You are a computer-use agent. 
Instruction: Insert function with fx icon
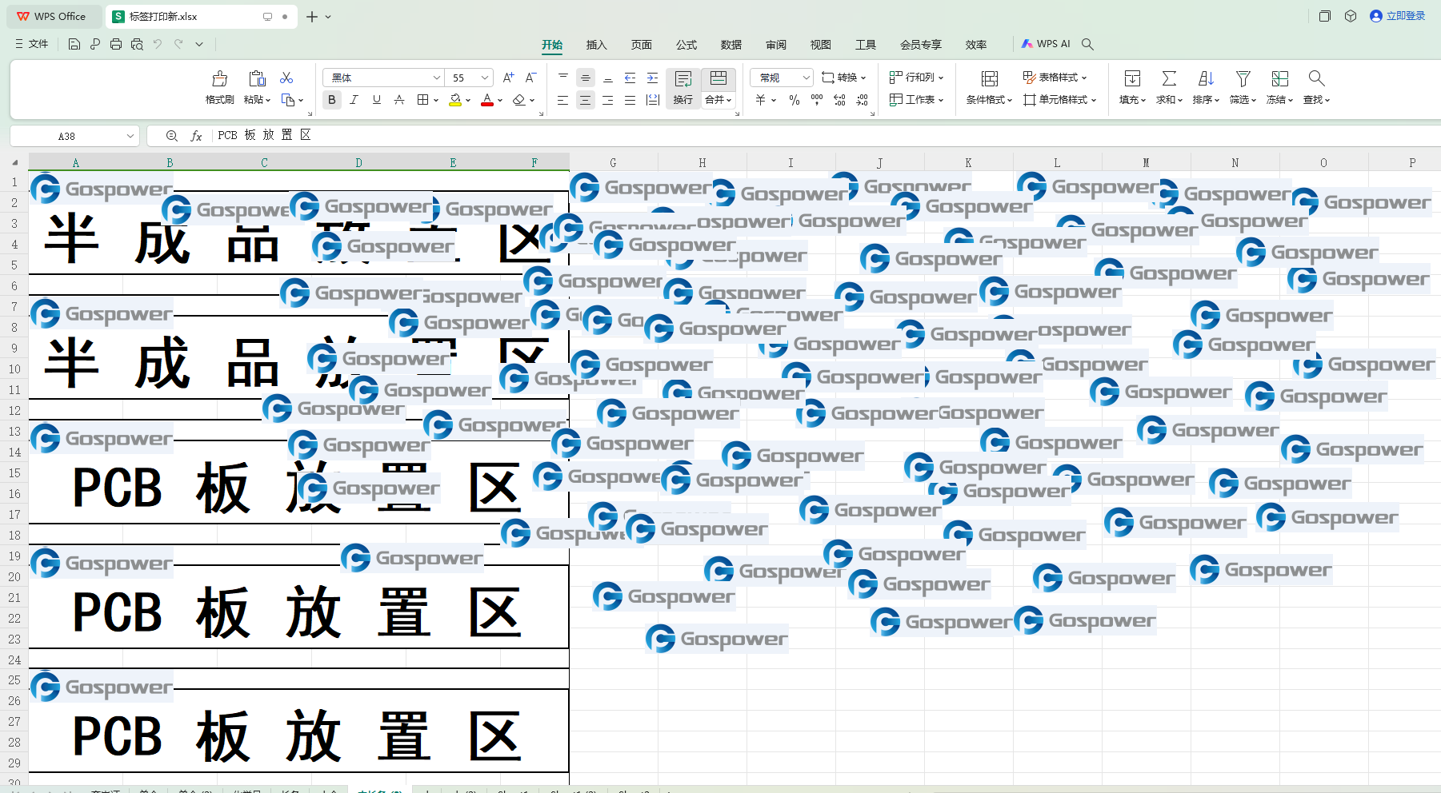196,136
